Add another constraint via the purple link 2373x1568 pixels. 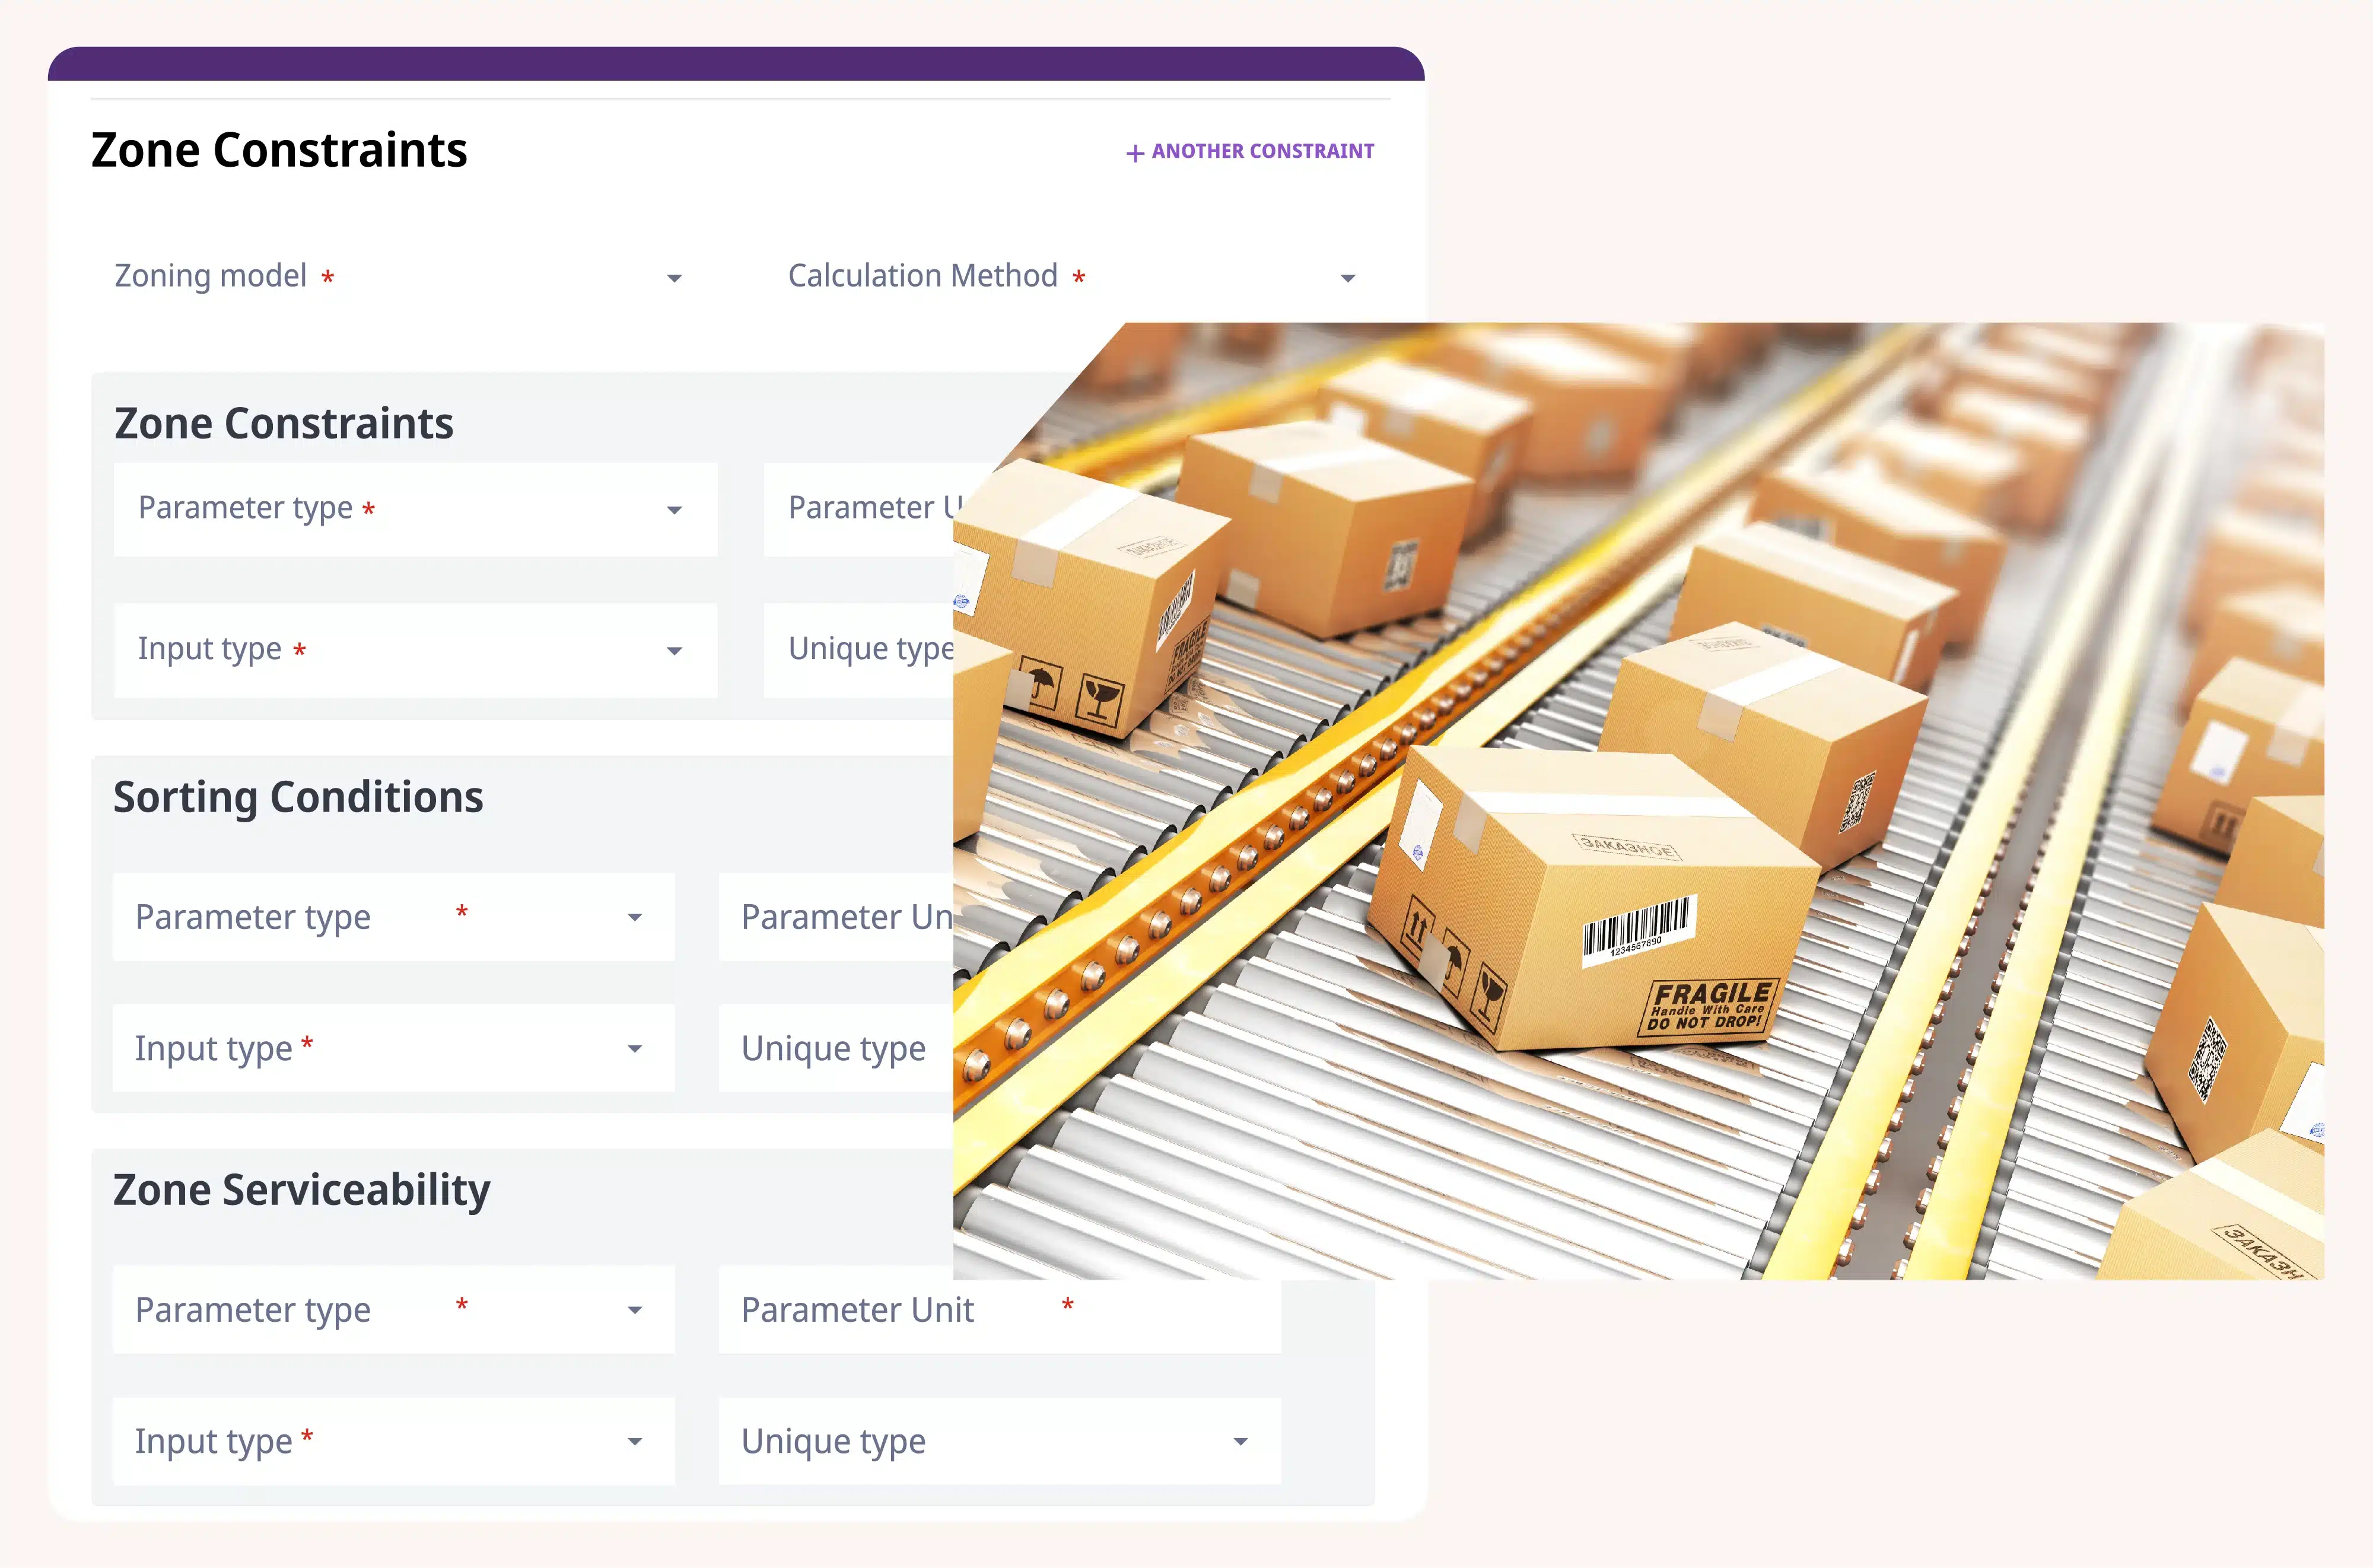tap(1262, 151)
